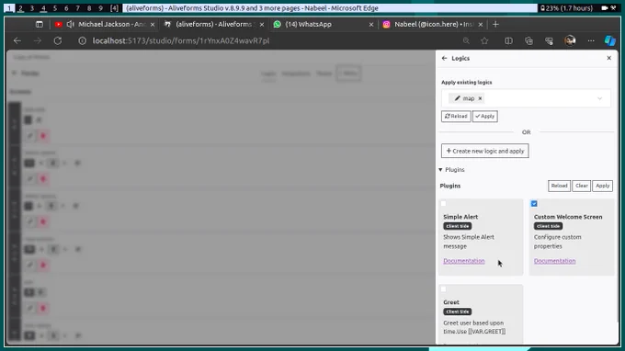
Task: Apply selected existing logic
Action: 484,117
